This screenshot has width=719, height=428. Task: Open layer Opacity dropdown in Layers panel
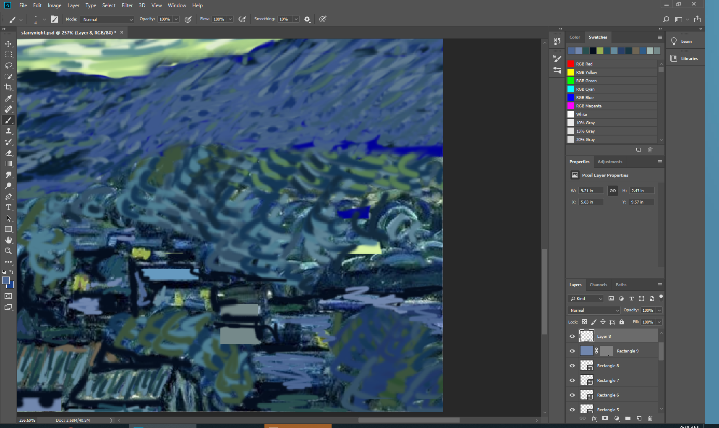659,310
